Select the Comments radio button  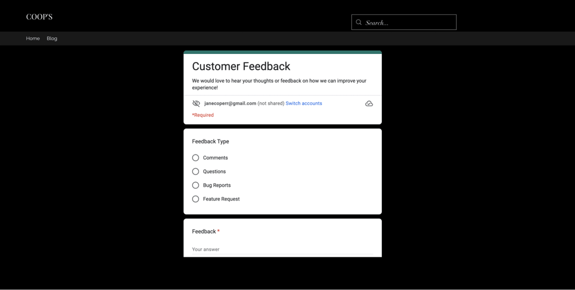pos(195,158)
